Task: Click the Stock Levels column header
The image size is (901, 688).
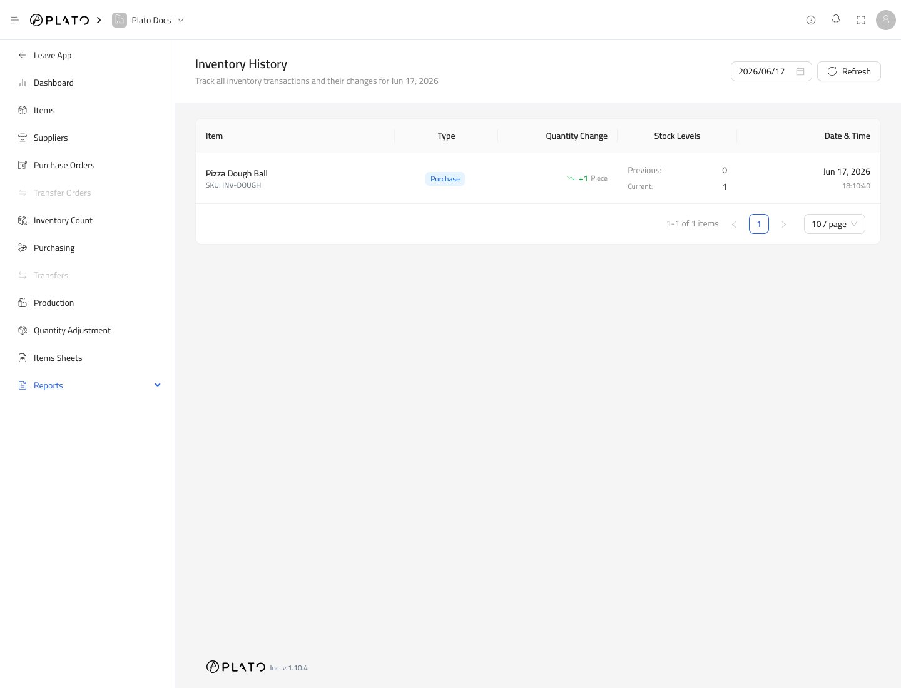Action: click(677, 136)
